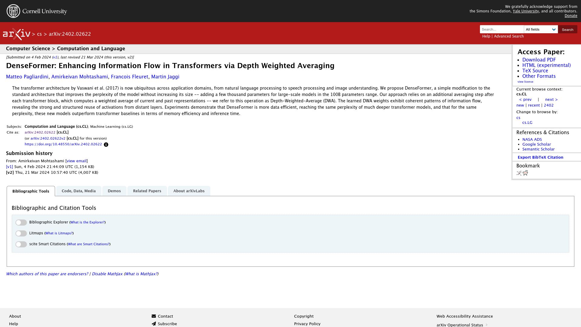Open What is the Explorer? link
This screenshot has width=581, height=327.
coord(87,223)
